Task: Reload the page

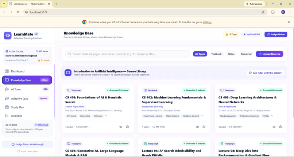Action: point(18,12)
